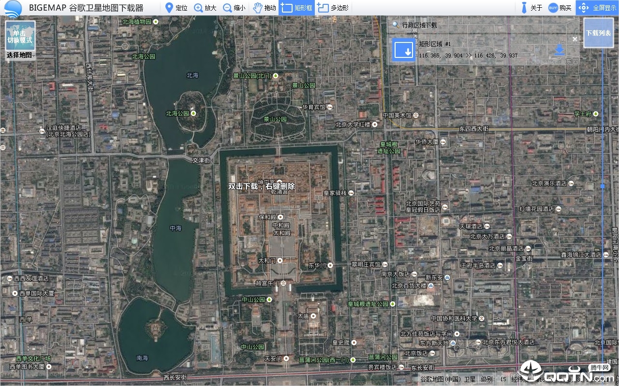Click the 购买 buy button
619x386 pixels.
tap(560, 8)
